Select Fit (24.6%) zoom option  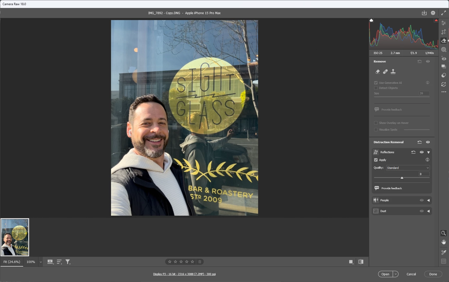point(12,262)
